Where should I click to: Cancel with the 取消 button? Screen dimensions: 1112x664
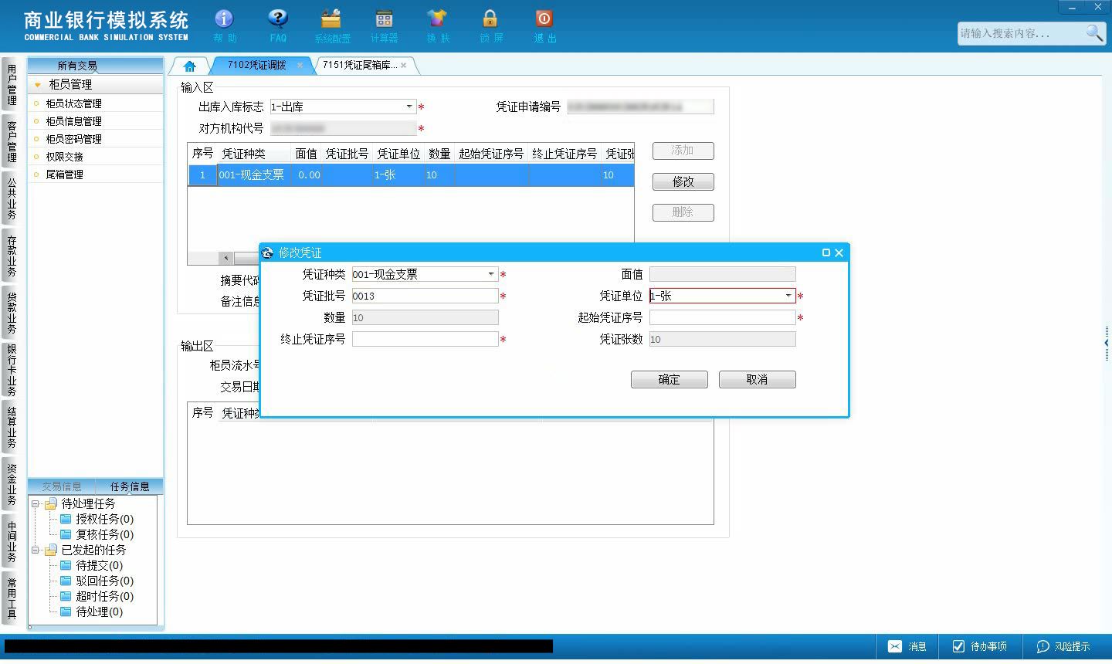(758, 379)
